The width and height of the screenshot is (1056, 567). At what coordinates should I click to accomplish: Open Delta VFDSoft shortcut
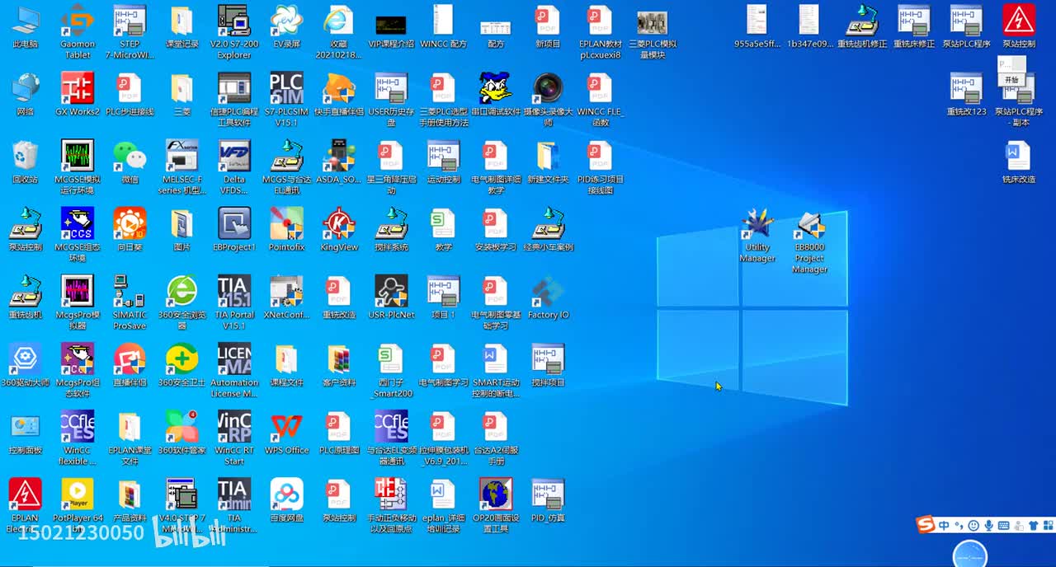234,167
